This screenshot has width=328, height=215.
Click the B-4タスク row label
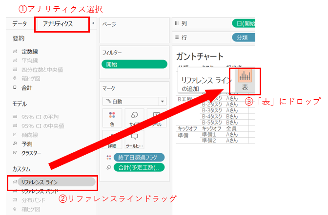click(x=212, y=116)
